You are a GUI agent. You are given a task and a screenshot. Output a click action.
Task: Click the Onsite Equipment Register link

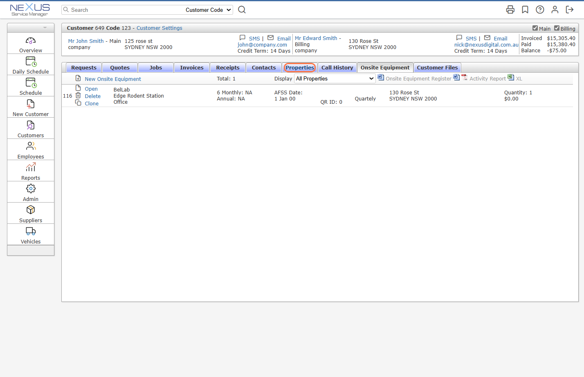click(x=418, y=79)
